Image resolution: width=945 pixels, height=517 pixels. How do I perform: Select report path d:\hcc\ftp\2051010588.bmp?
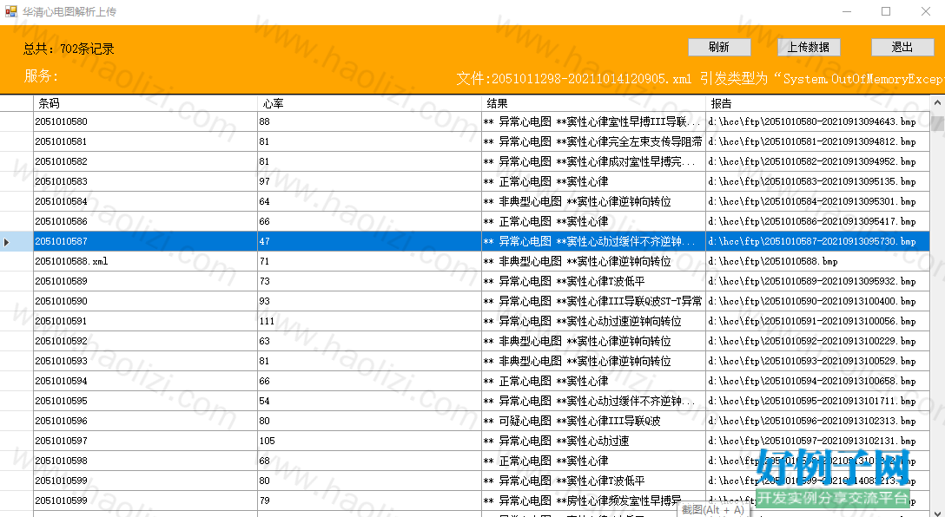tap(818, 261)
